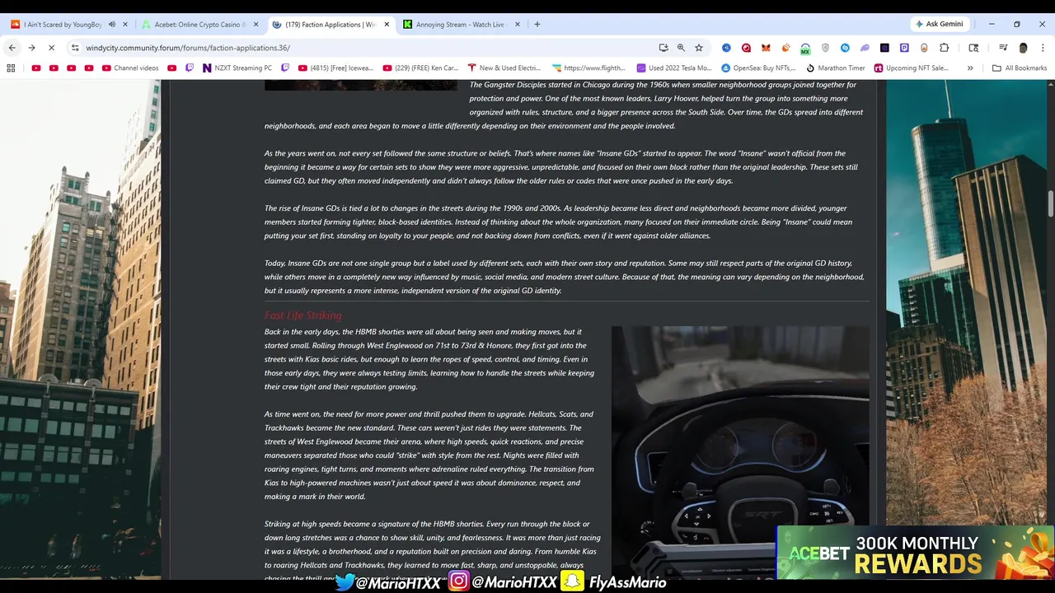Viewport: 1055px width, 593px height.
Task: View site information icon in address bar
Action: coord(75,48)
